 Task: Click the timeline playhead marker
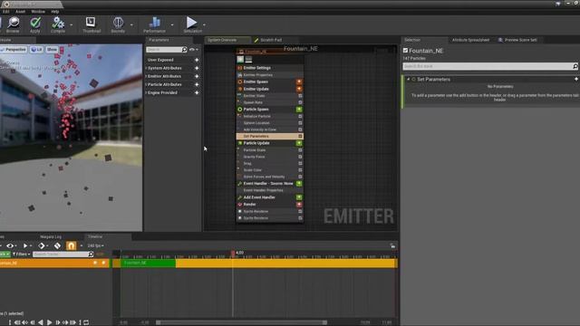click(233, 253)
